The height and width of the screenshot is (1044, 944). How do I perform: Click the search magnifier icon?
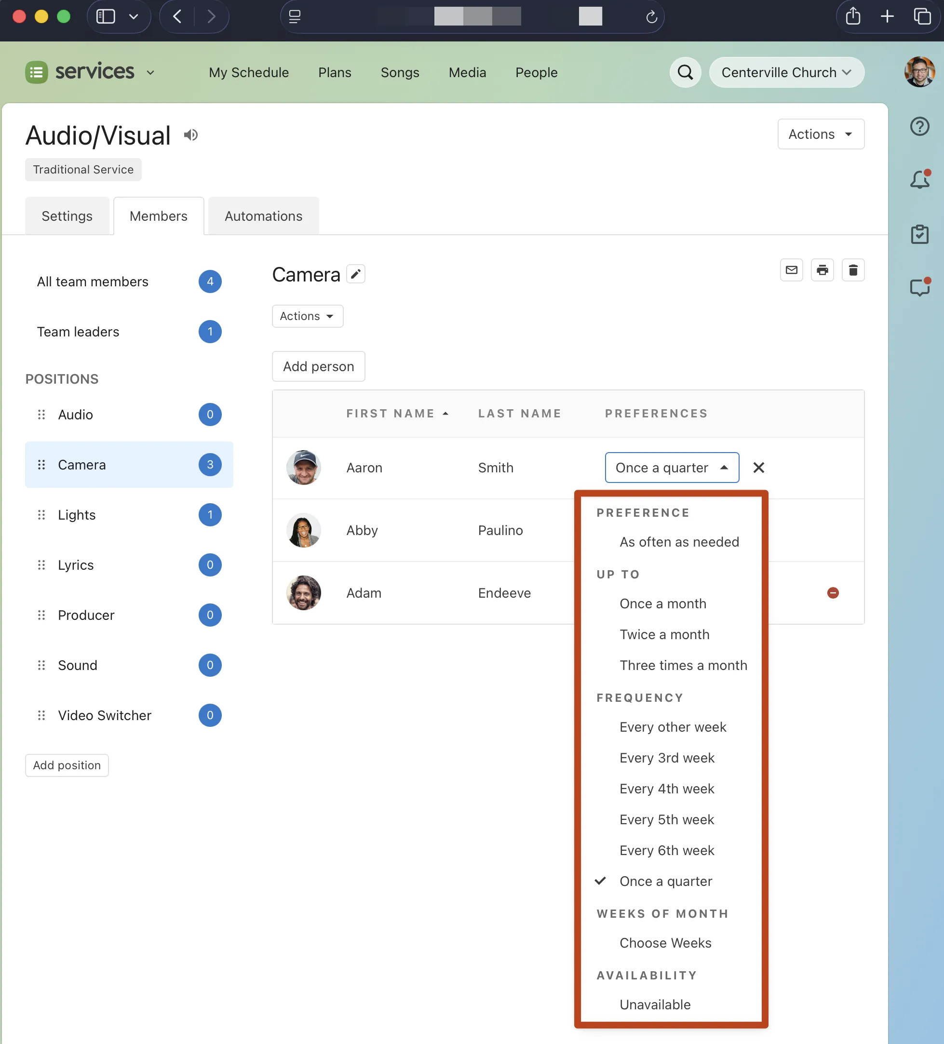[x=685, y=72]
